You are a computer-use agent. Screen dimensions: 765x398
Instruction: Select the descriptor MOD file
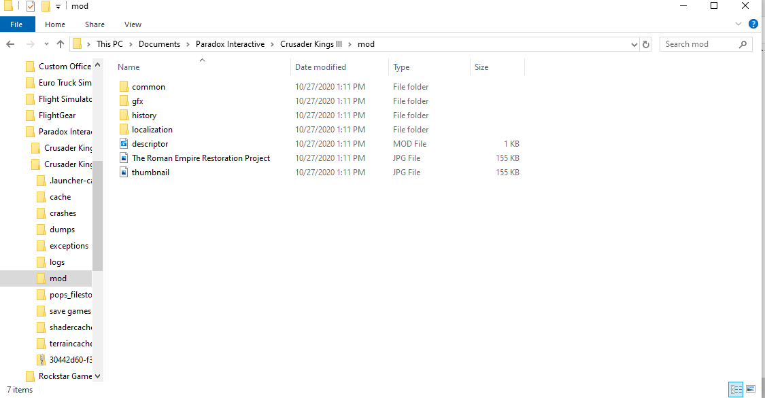click(x=150, y=144)
